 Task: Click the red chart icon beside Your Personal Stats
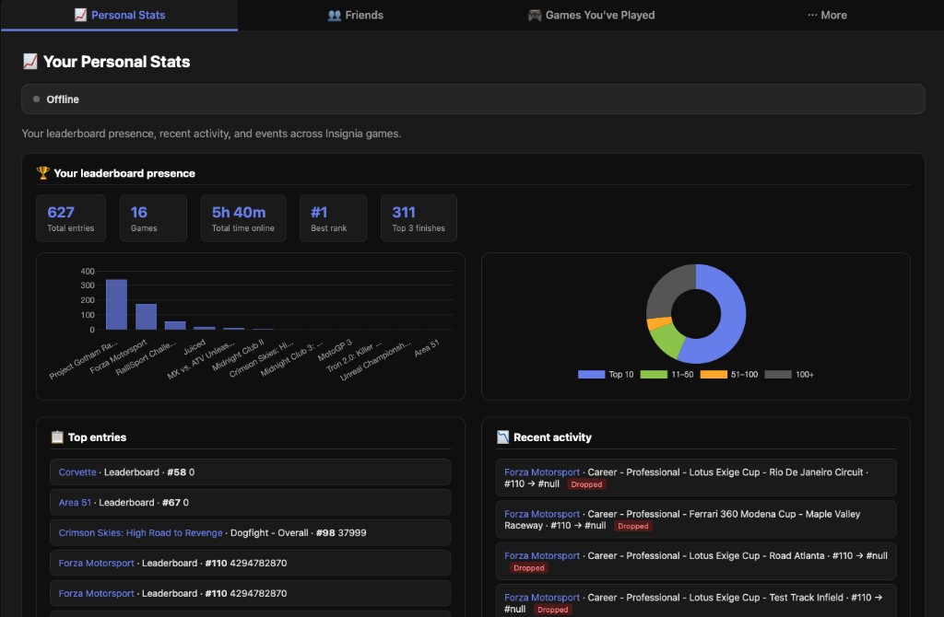click(x=31, y=61)
